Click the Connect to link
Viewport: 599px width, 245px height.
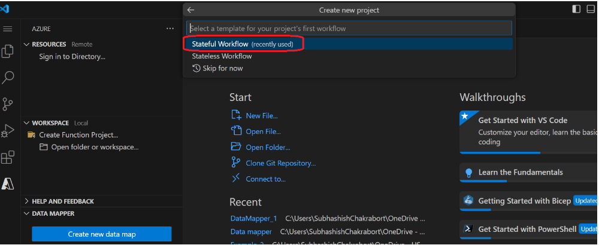click(265, 179)
